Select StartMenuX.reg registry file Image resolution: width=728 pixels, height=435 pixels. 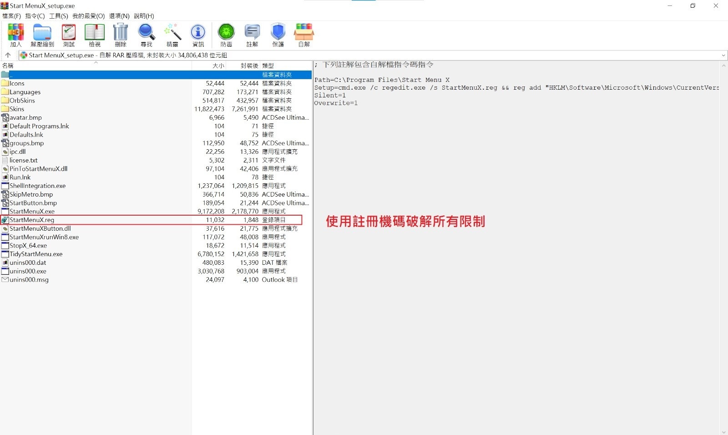point(156,220)
